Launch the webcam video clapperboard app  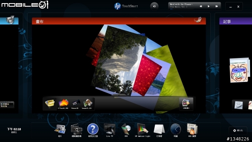76,131
